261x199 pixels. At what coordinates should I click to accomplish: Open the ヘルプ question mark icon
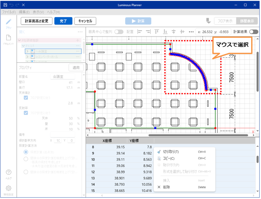(x=9, y=174)
